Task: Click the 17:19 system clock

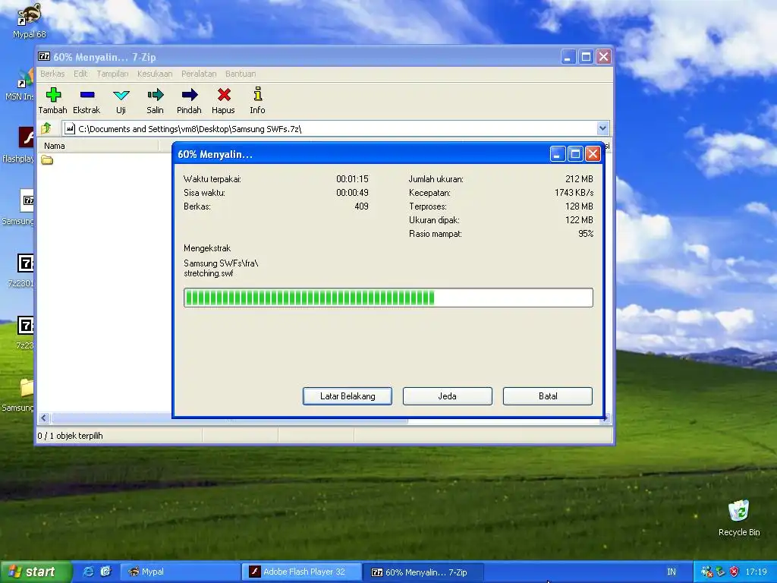Action: [x=756, y=572]
